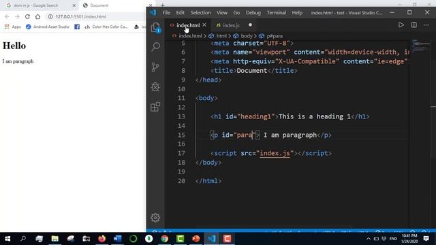436x245 pixels.
Task: Open the Extensions panel
Action: pos(155,107)
